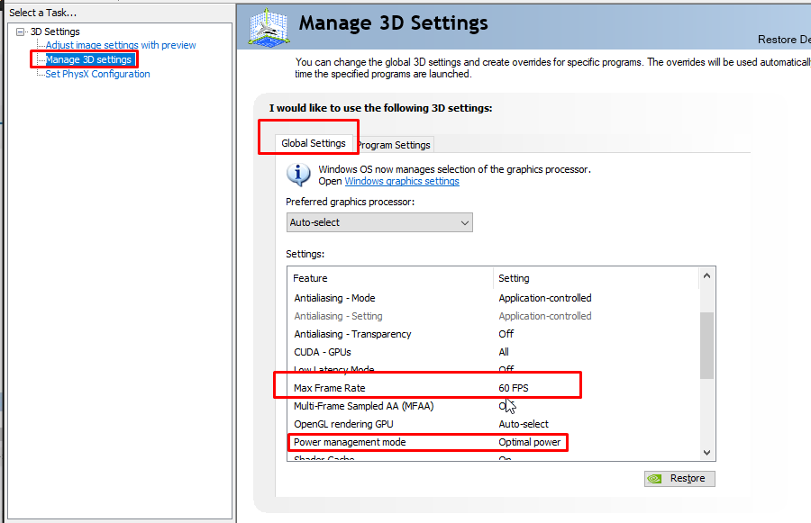Screen dimensions: 811x523
Task: Click the Feature column header
Action: (x=390, y=278)
